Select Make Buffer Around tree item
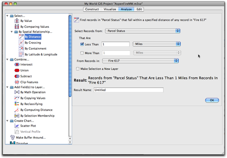The width and height of the screenshot is (227, 158). click(31, 137)
